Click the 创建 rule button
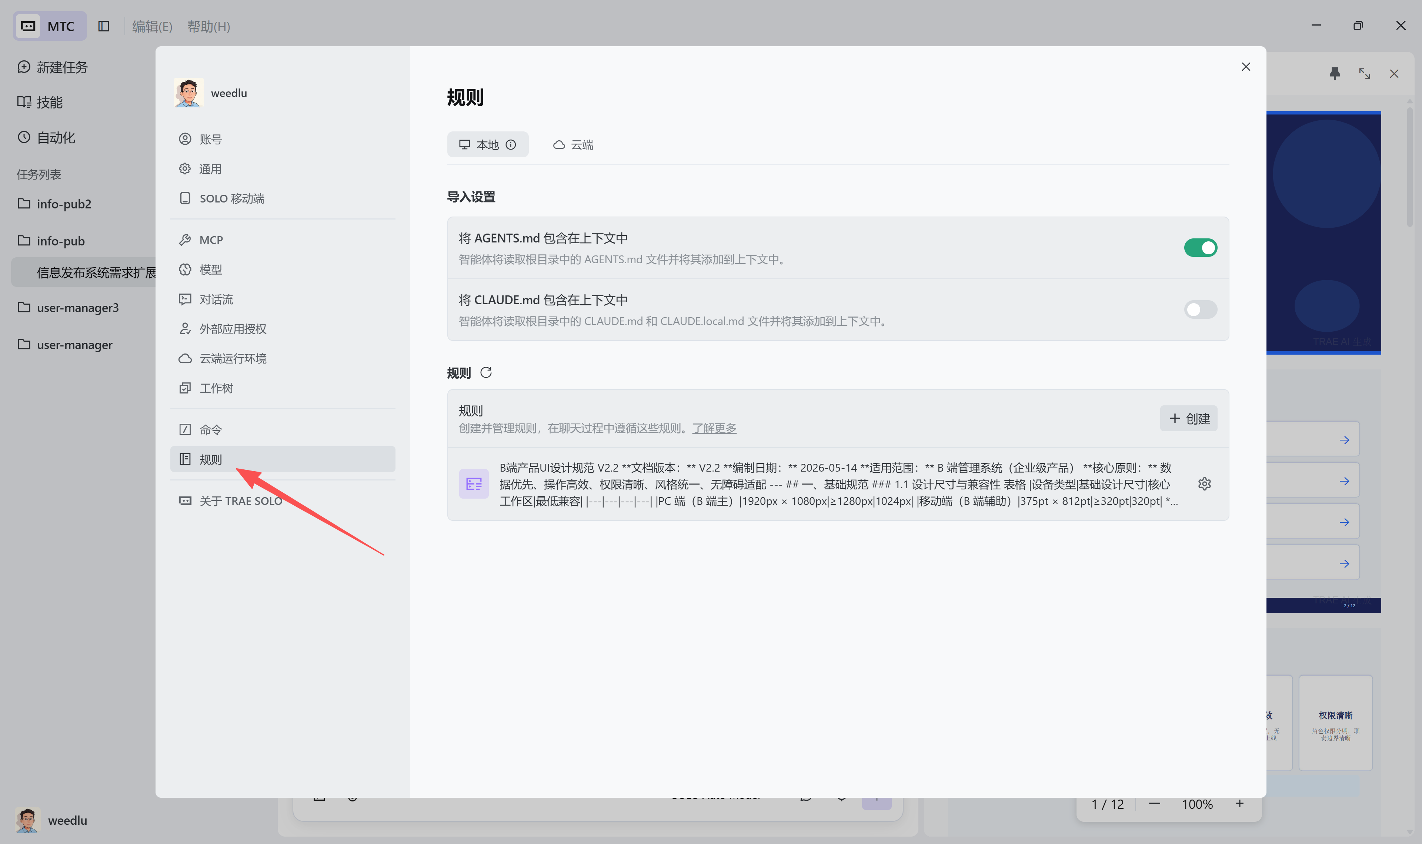 1189,419
